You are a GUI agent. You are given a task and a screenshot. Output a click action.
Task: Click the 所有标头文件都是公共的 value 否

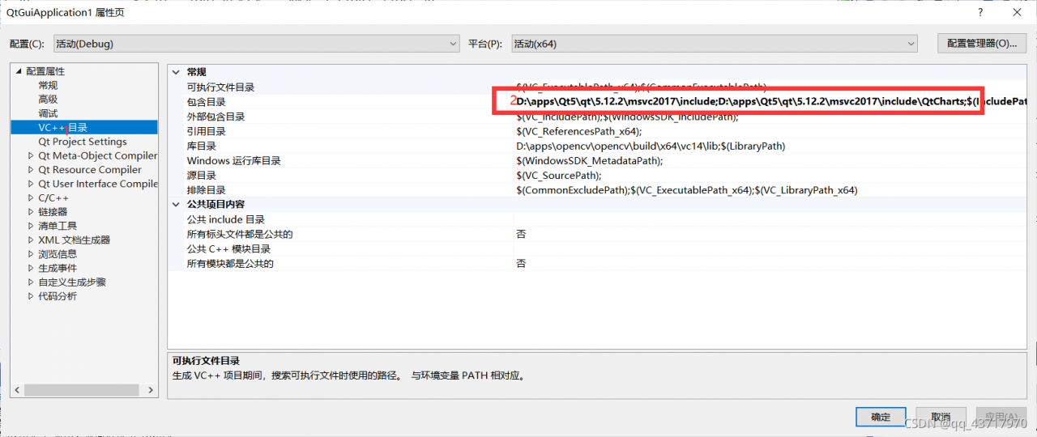pyautogui.click(x=522, y=235)
